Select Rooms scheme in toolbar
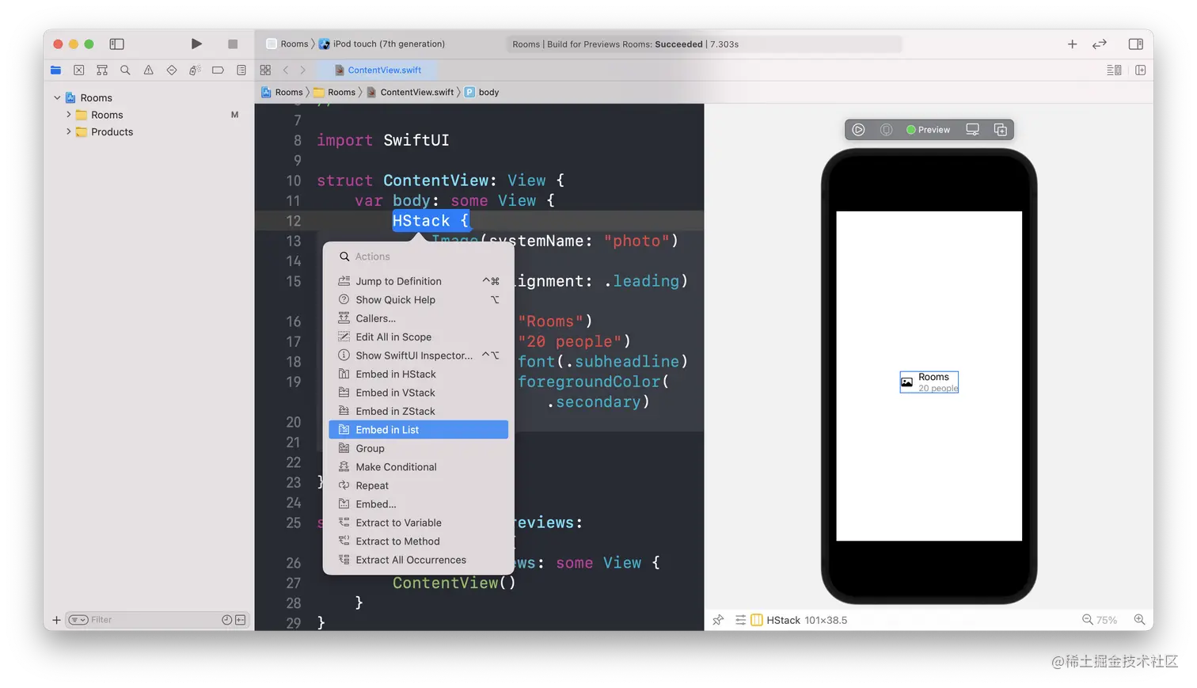 click(287, 44)
